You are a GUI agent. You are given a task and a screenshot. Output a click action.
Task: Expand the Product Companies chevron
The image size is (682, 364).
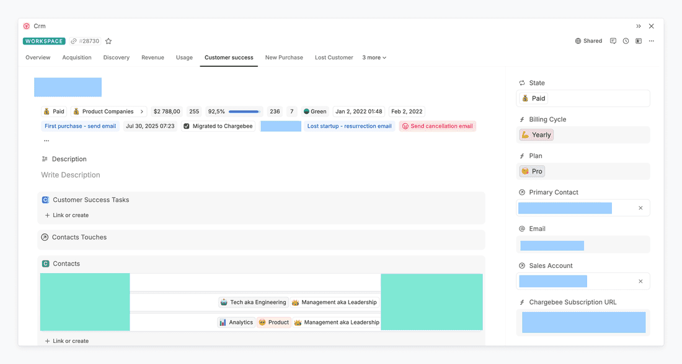click(141, 111)
